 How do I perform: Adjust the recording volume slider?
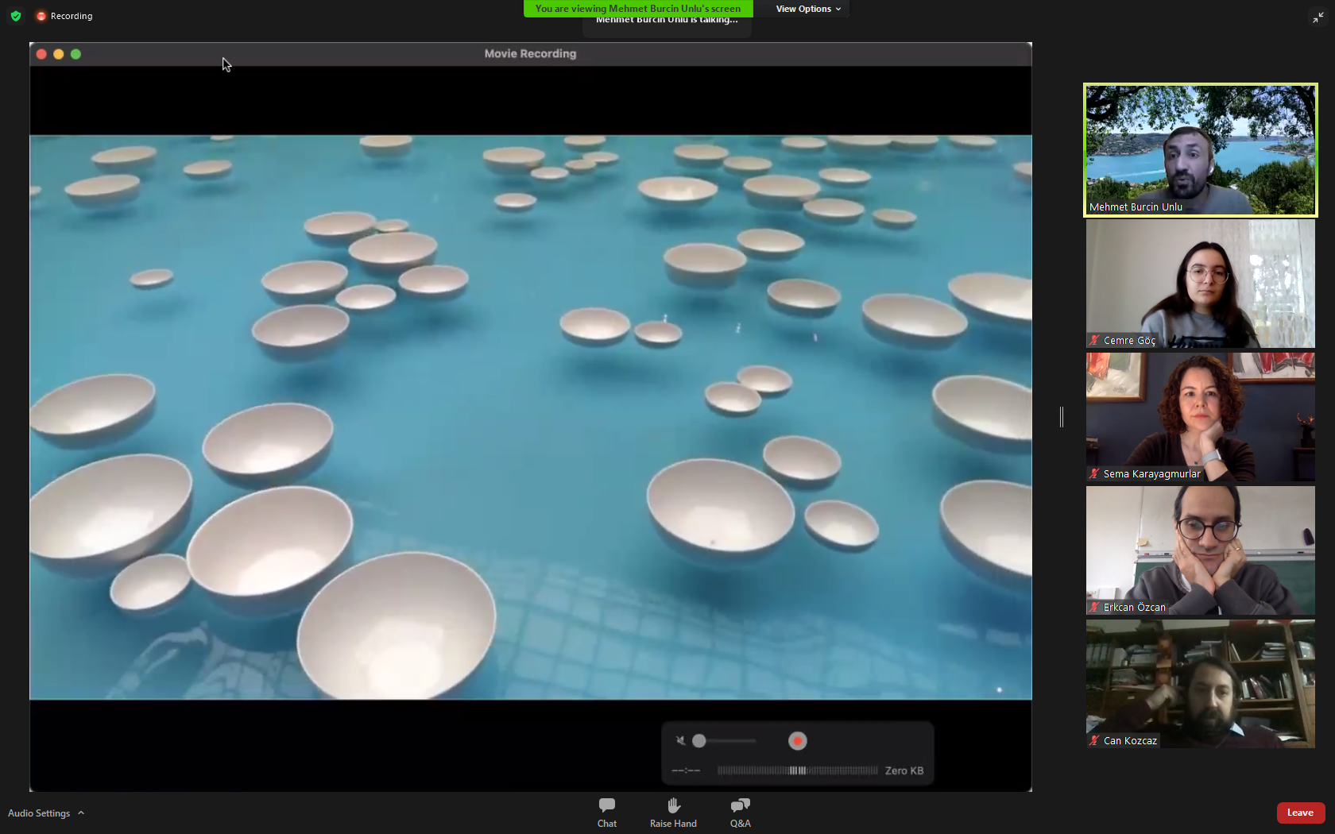pyautogui.click(x=699, y=741)
